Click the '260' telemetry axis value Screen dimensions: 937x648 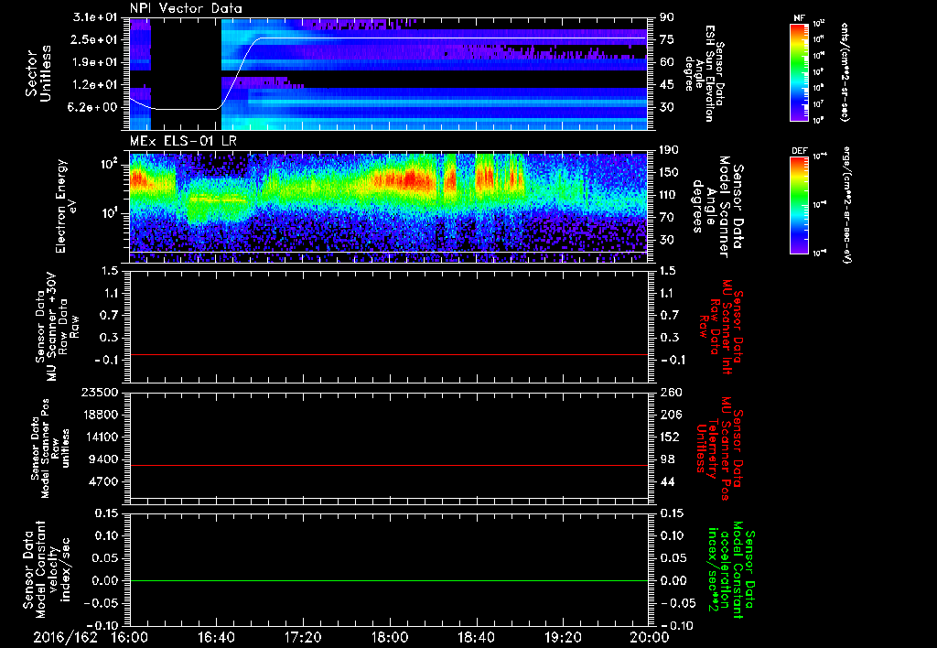pos(671,393)
